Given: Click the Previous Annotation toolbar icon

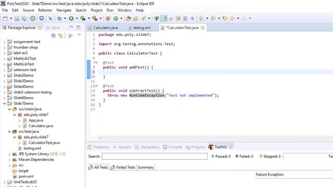Looking at the screenshot, I should 213,19.
